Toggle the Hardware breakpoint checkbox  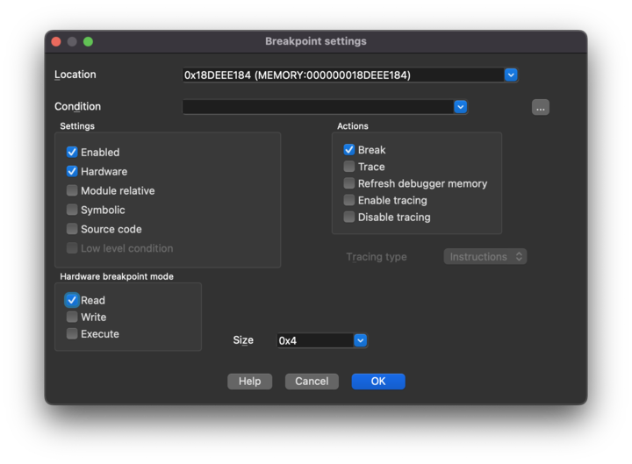[72, 172]
